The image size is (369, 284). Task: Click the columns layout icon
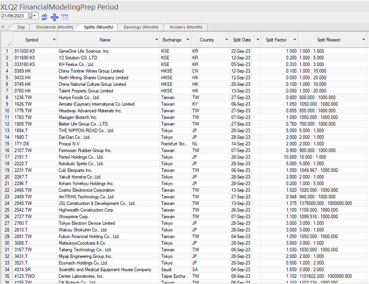pyautogui.click(x=65, y=18)
